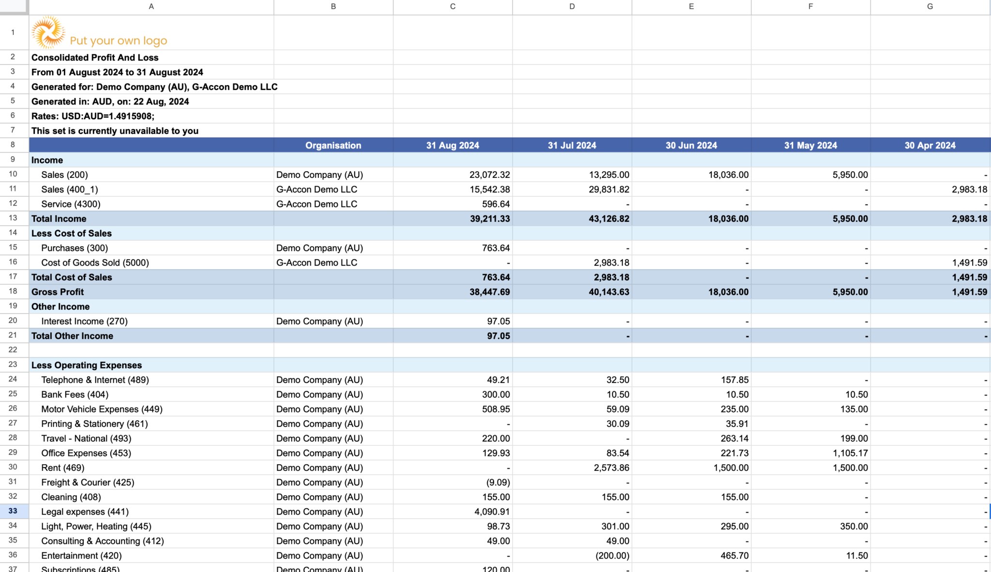Screen dimensions: 991x572
Task: Select the '30 Apr 2024' header cell
Action: click(x=930, y=145)
